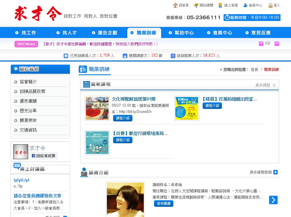Screen dimensions: 291x217
Task: Open the 更多優質教師 link
Action: 261,172
